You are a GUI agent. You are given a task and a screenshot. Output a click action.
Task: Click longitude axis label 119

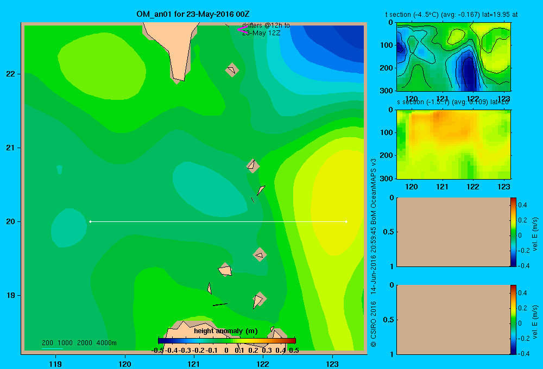click(x=55, y=364)
